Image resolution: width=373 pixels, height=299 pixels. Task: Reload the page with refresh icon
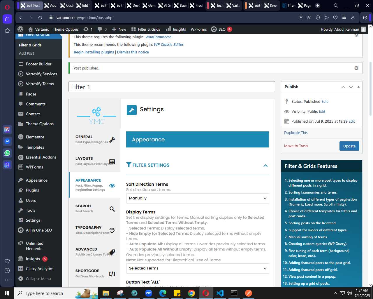[x=40, y=18]
